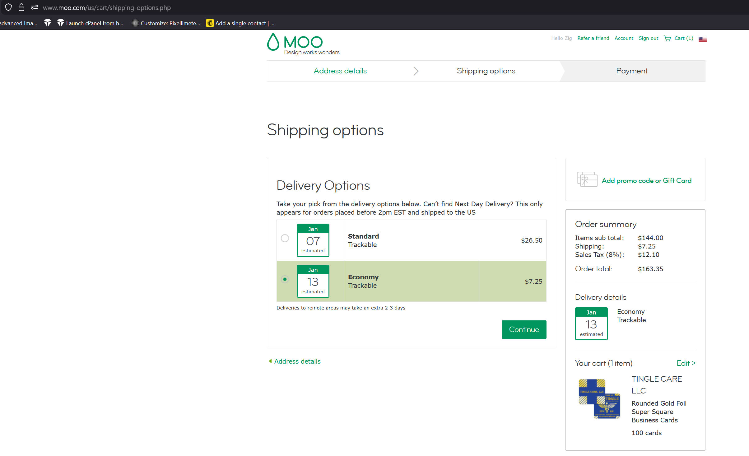Switch to the Payment step

(632, 71)
